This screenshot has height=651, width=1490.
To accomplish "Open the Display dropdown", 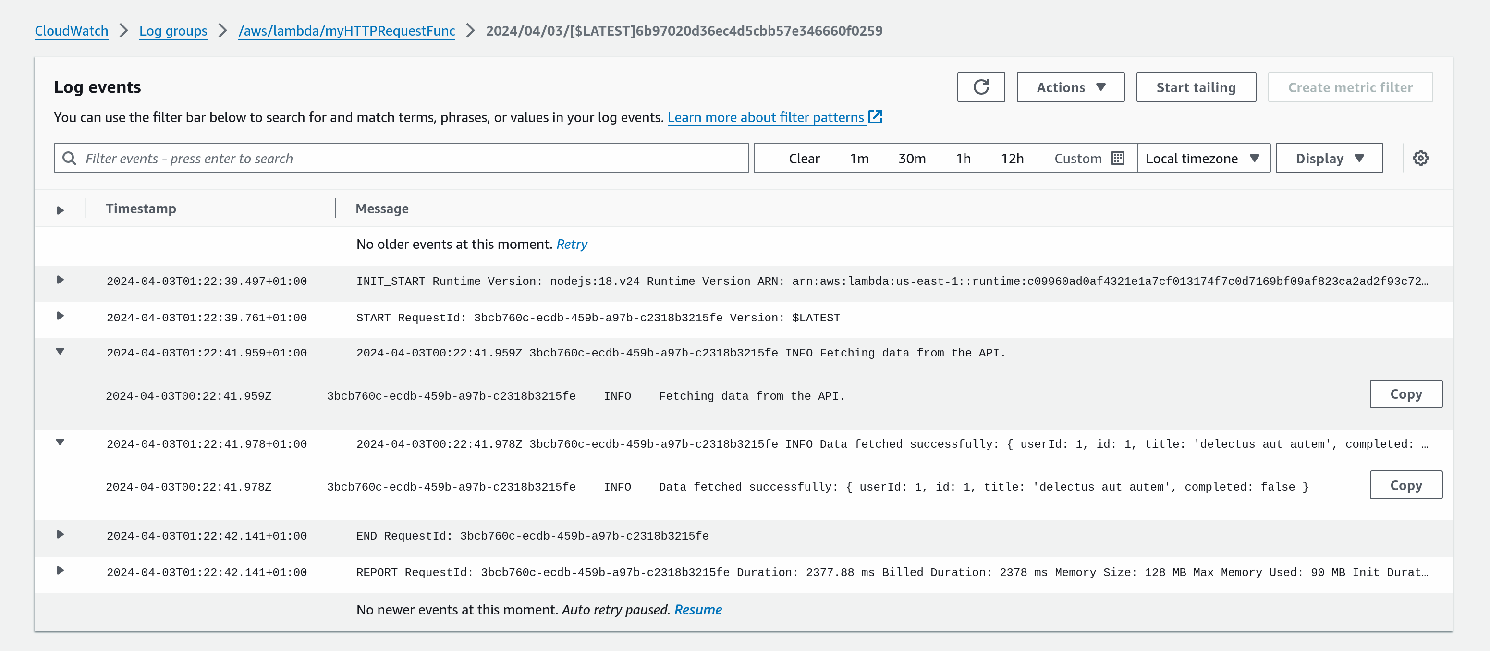I will [1329, 158].
